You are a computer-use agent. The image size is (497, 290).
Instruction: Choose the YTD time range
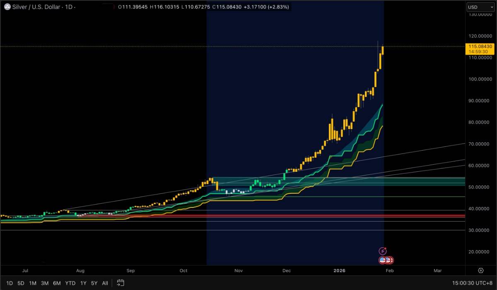pyautogui.click(x=70, y=283)
